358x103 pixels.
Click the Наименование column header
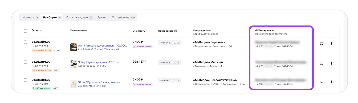click(x=79, y=30)
